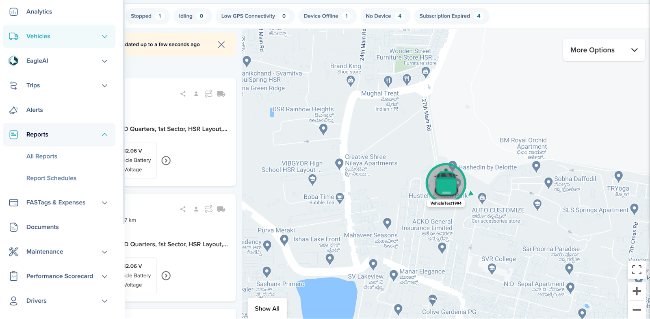Go to Alerts in sidebar

tap(35, 110)
